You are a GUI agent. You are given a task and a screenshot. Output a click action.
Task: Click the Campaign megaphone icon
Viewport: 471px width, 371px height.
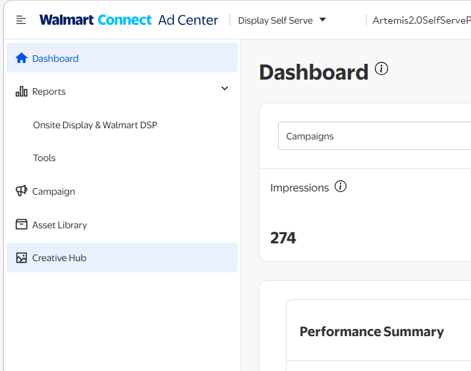(21, 191)
